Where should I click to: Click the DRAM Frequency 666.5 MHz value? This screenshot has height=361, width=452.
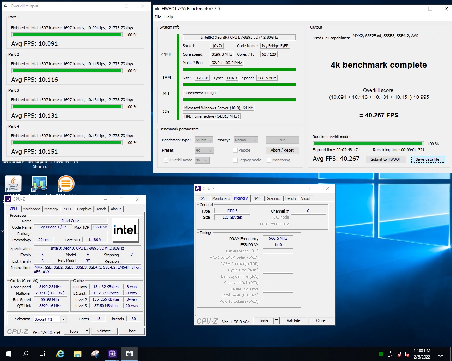click(278, 239)
